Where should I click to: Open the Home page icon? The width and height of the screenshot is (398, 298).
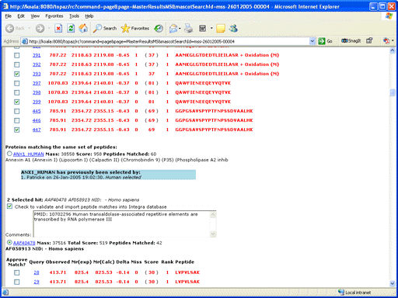[x=83, y=28]
